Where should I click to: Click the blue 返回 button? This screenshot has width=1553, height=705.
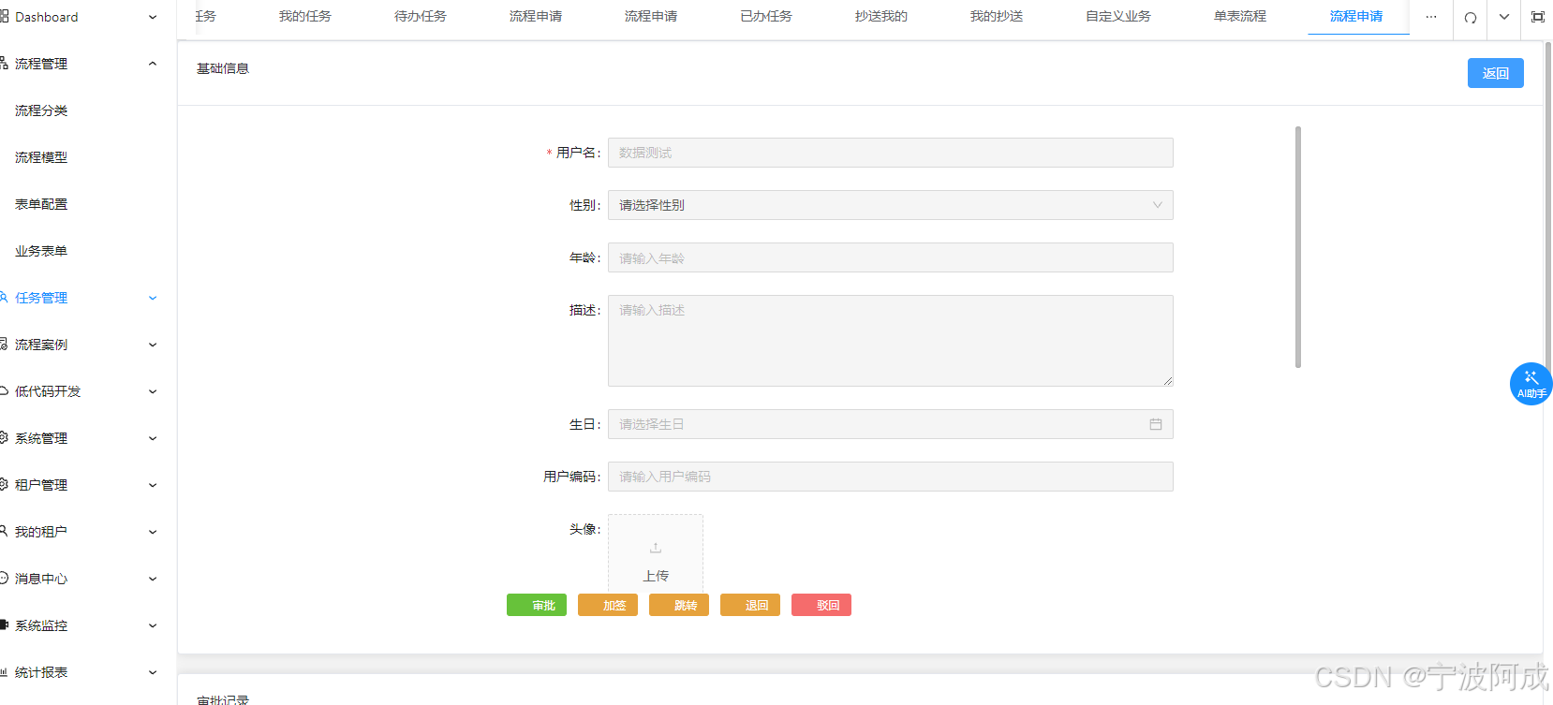pos(1496,73)
